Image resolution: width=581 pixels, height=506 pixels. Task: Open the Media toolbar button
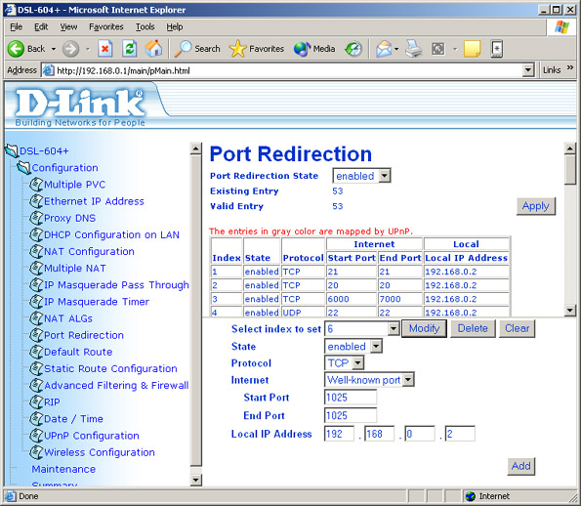pyautogui.click(x=314, y=49)
